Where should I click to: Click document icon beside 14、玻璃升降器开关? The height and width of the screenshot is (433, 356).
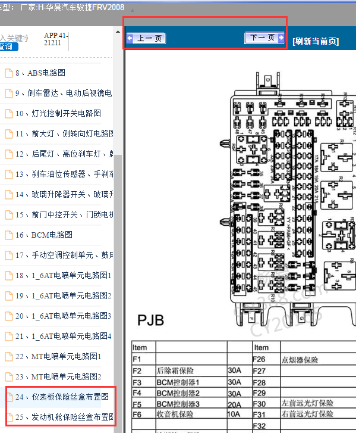pos(9,195)
